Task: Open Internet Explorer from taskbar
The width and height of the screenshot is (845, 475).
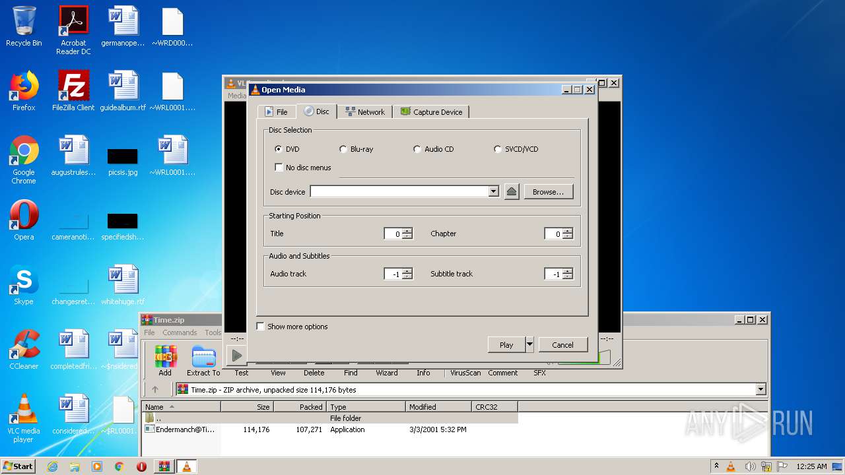Action: click(x=52, y=466)
